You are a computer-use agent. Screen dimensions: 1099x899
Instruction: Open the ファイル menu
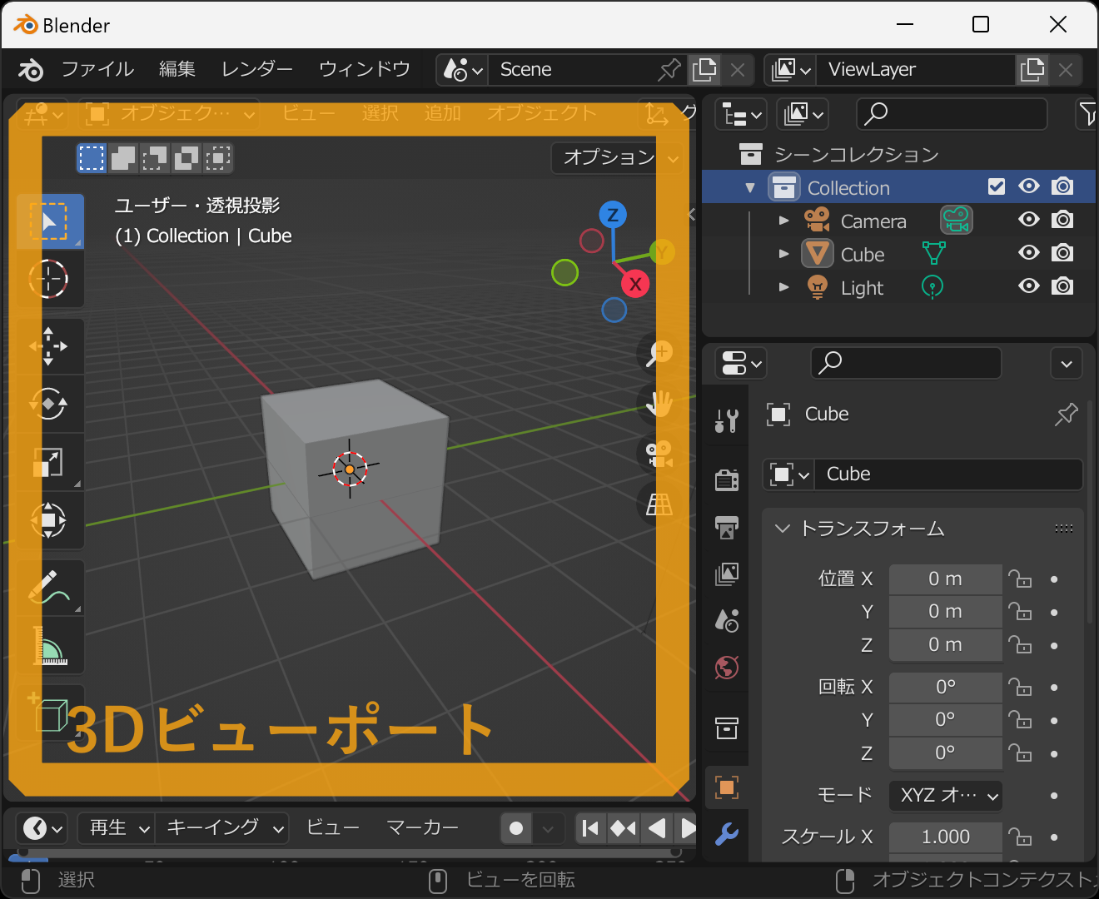97,70
